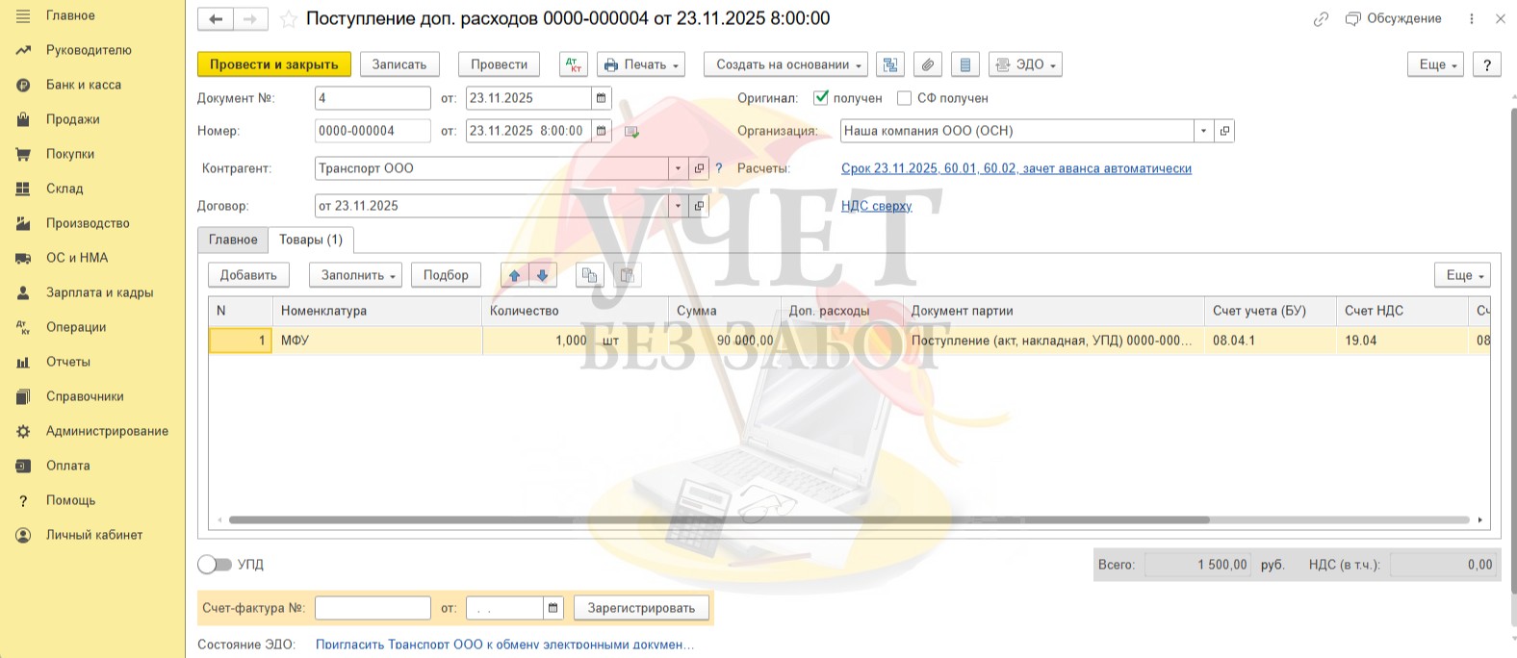Copy selected rows icon
Viewport: 1517px width, 658px height.
[589, 275]
